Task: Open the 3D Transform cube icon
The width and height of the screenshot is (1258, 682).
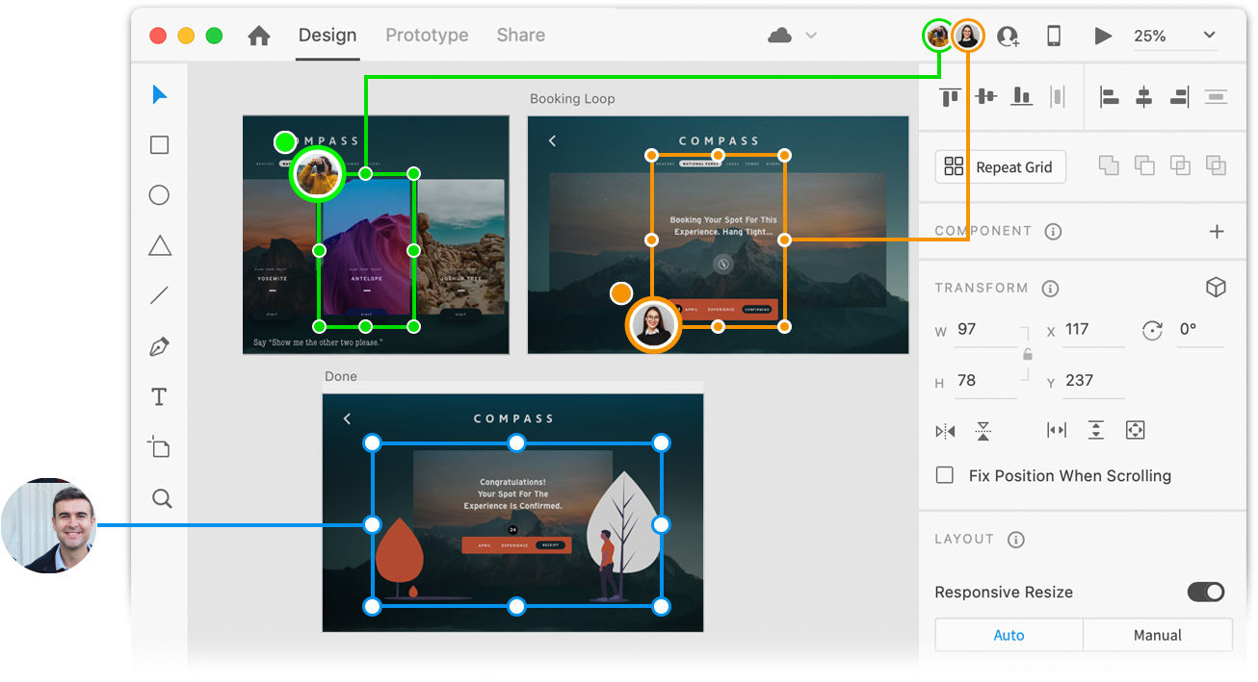Action: coord(1216,286)
